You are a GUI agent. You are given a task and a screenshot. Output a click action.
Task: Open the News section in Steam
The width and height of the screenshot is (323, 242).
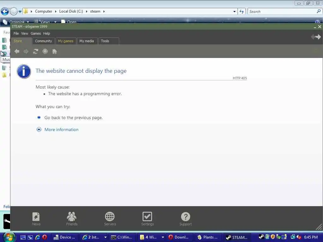point(36,219)
